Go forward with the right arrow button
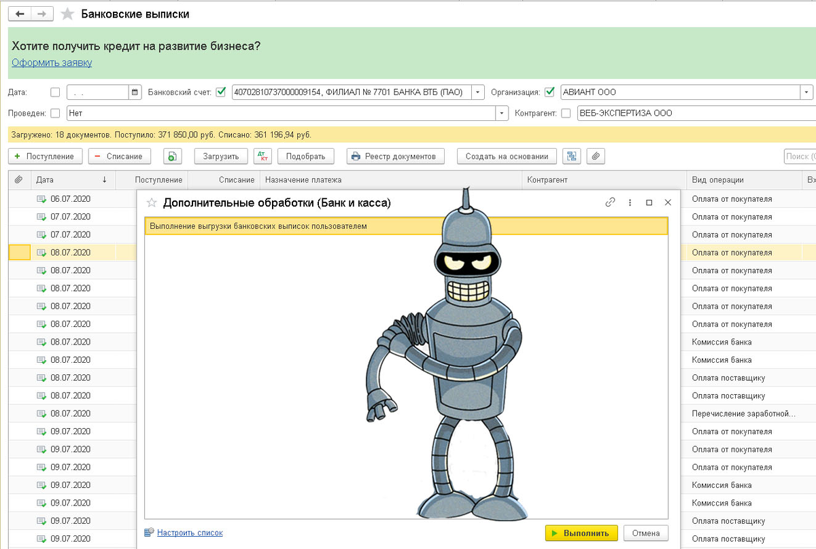 [41, 14]
